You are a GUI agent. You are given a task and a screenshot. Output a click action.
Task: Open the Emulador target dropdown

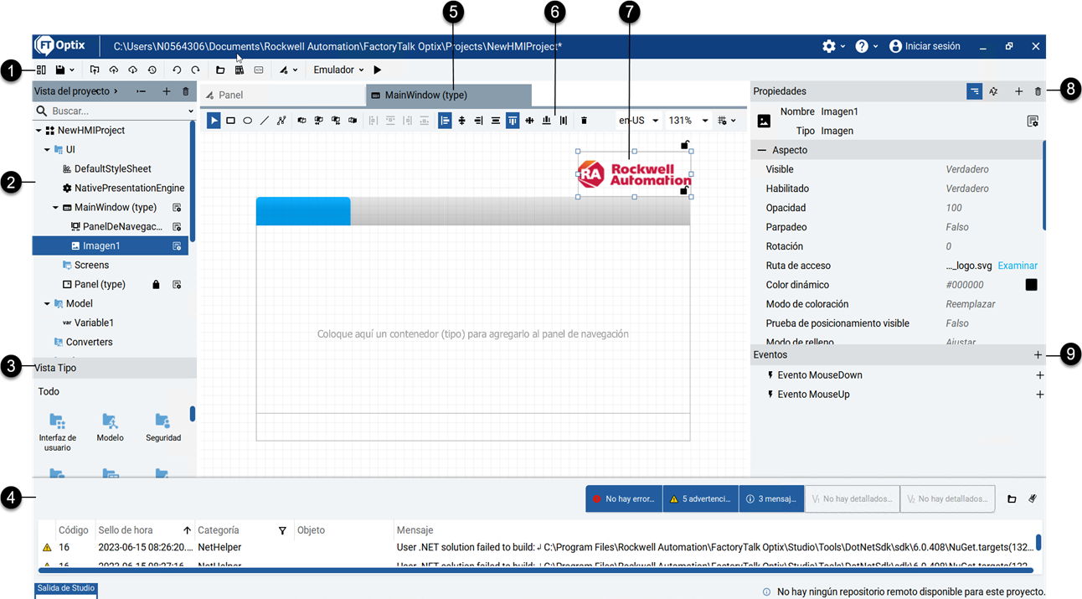click(338, 70)
